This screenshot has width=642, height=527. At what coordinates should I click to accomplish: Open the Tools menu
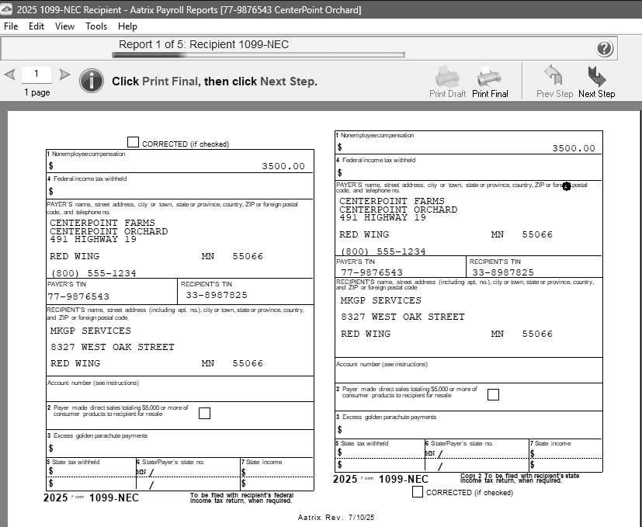[96, 26]
